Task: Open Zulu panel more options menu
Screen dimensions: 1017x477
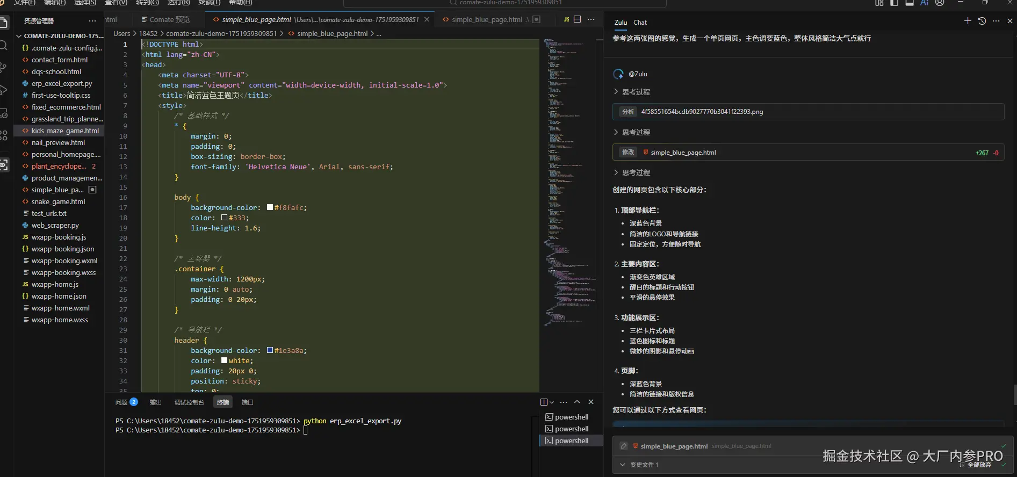Action: 996,21
